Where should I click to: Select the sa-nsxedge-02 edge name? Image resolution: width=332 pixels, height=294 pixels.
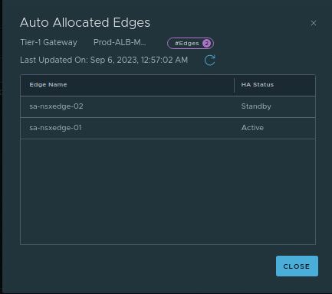56,106
